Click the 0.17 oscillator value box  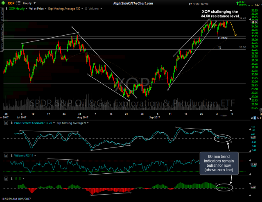[253, 137]
